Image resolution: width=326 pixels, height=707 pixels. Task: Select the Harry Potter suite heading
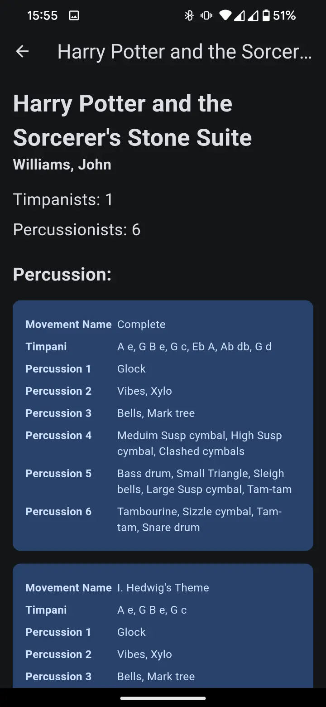132,120
